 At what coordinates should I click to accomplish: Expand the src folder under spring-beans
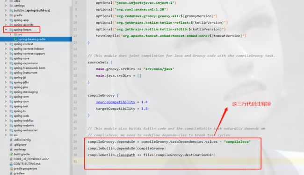pyautogui.click(x=11, y=34)
